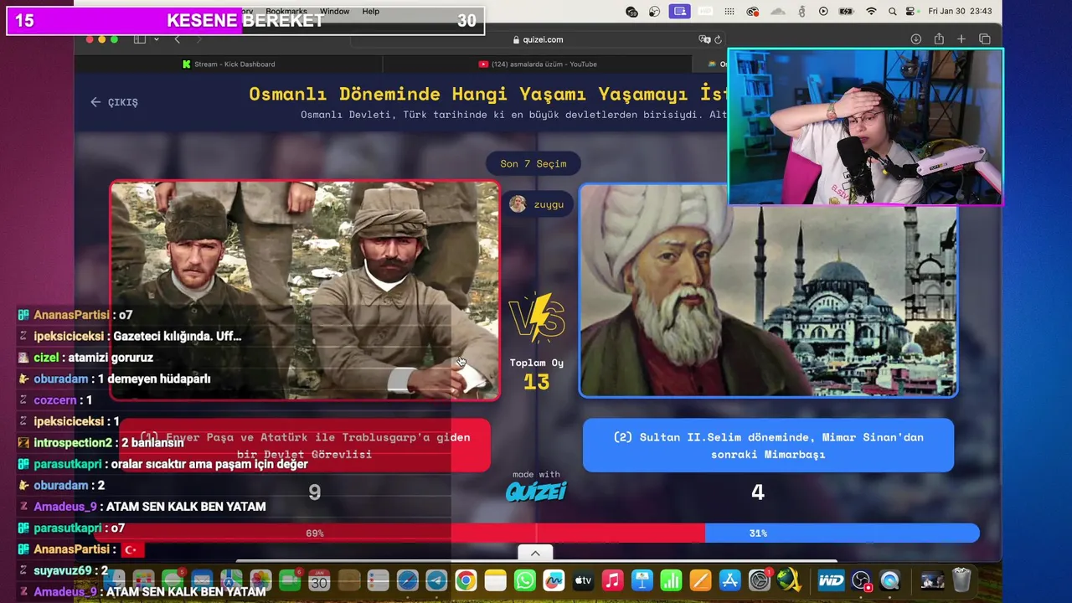Open Apple TV from the Dock
Screen dimensions: 1072x603
pos(583,580)
